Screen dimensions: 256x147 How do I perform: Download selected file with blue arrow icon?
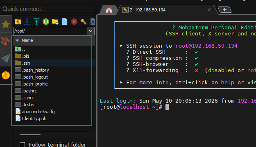pos(27,22)
